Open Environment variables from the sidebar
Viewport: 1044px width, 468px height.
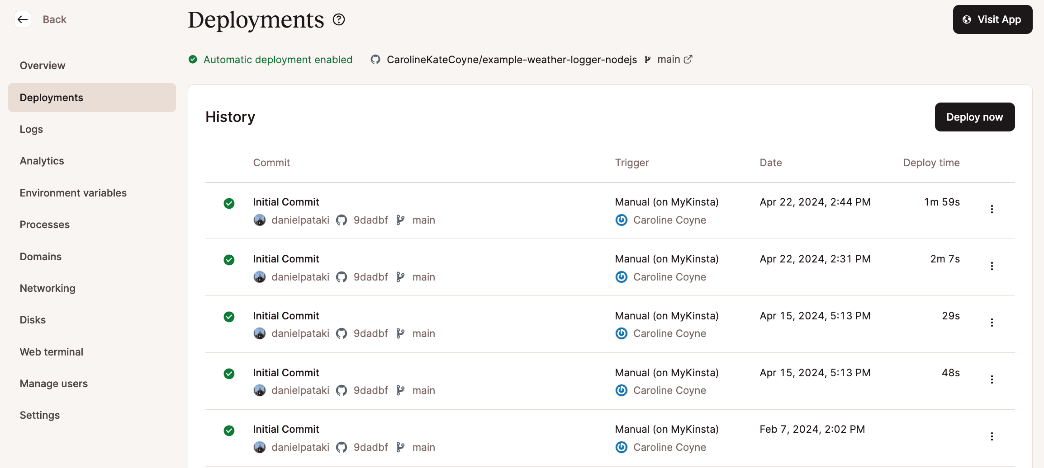(x=73, y=192)
